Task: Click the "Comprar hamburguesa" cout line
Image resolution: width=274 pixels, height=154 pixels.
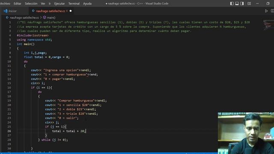Action: click(76, 101)
